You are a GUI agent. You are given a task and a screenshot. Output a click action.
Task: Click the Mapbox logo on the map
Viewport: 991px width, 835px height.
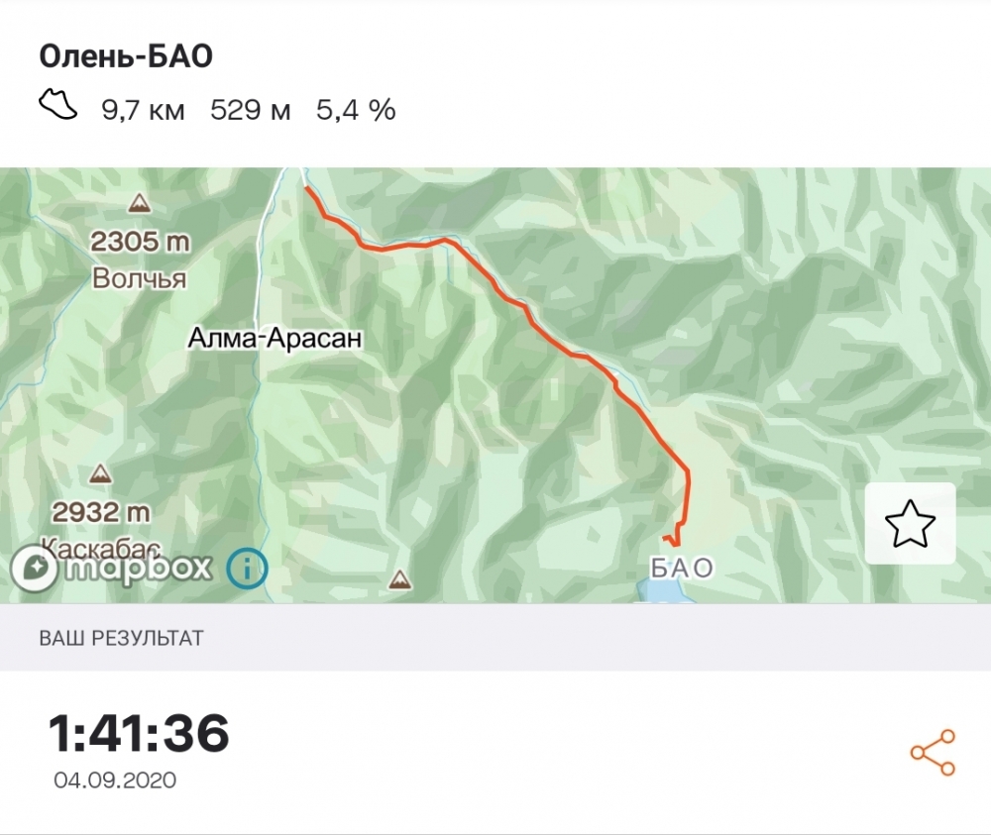tap(112, 568)
